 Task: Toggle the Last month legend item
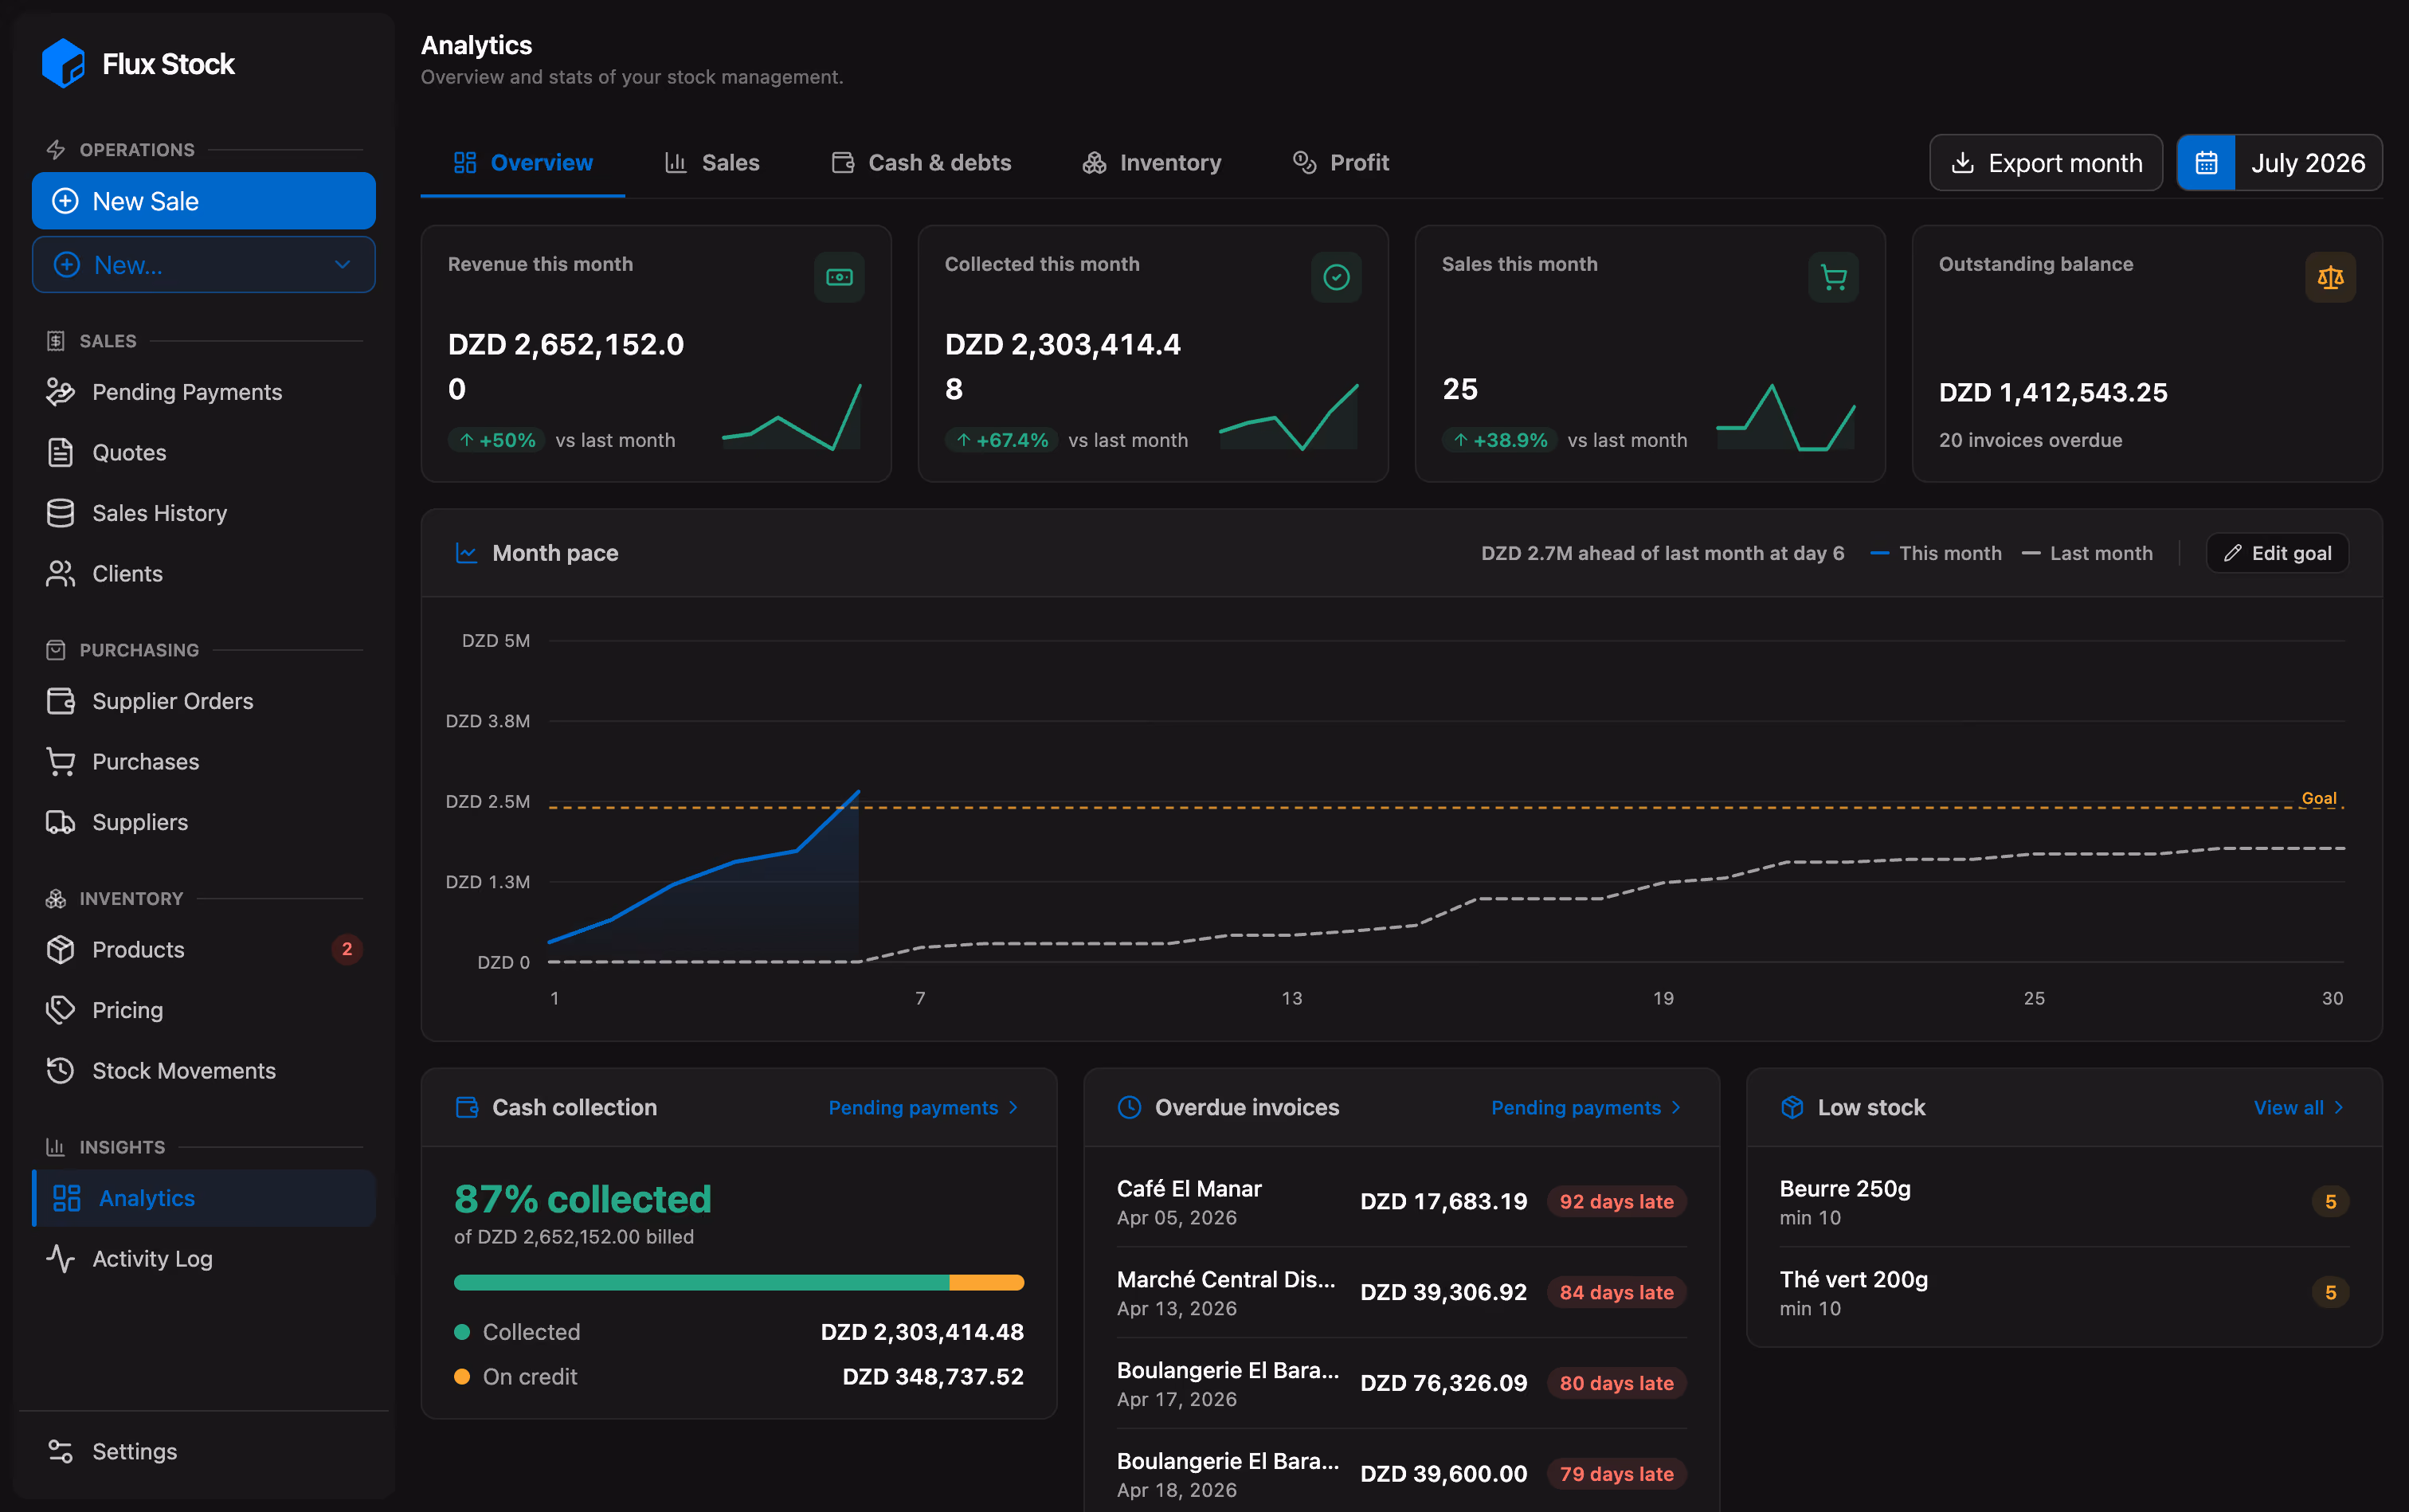coord(2087,553)
